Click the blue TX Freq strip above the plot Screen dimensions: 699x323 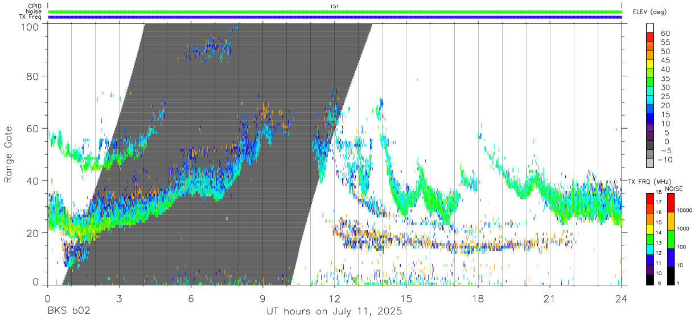[x=335, y=17]
